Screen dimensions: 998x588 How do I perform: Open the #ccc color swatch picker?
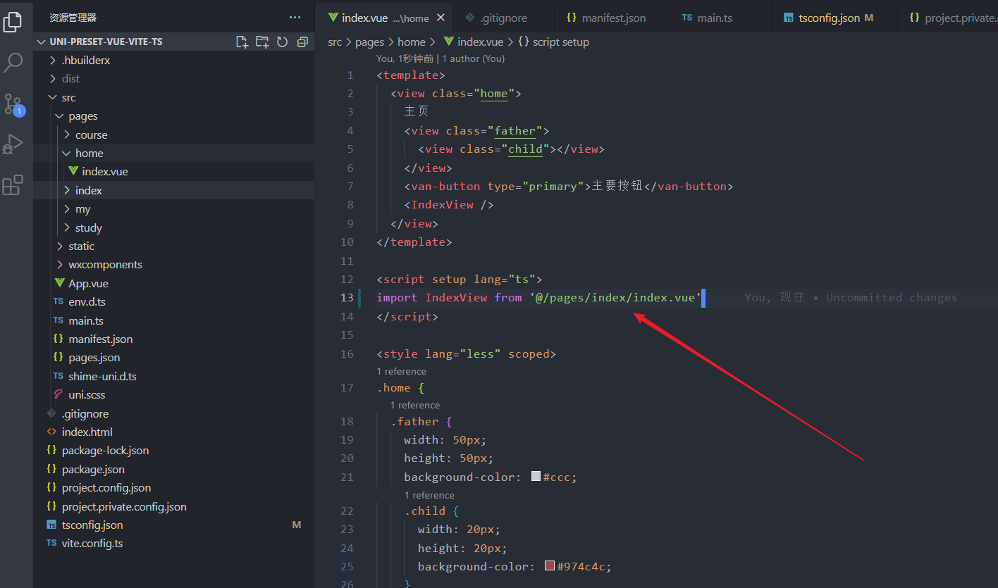pyautogui.click(x=536, y=477)
